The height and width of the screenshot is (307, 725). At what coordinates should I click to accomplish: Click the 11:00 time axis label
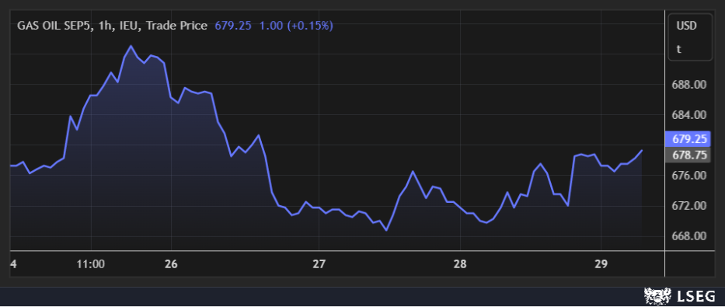point(91,265)
